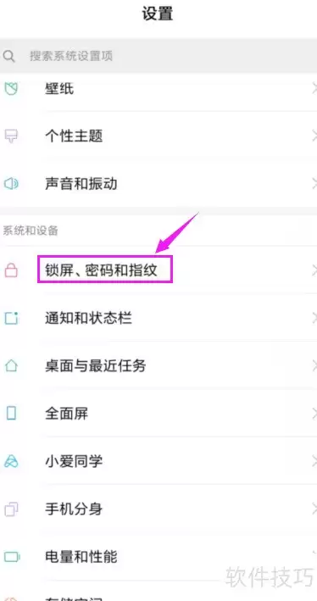Image resolution: width=317 pixels, height=601 pixels.
Task: Open 小爱同学 settings
Action: [158, 461]
